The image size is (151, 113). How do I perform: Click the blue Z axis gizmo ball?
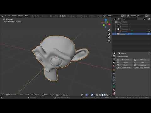pyautogui.click(x=105, y=20)
